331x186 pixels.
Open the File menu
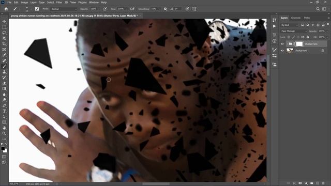coord(9,2)
